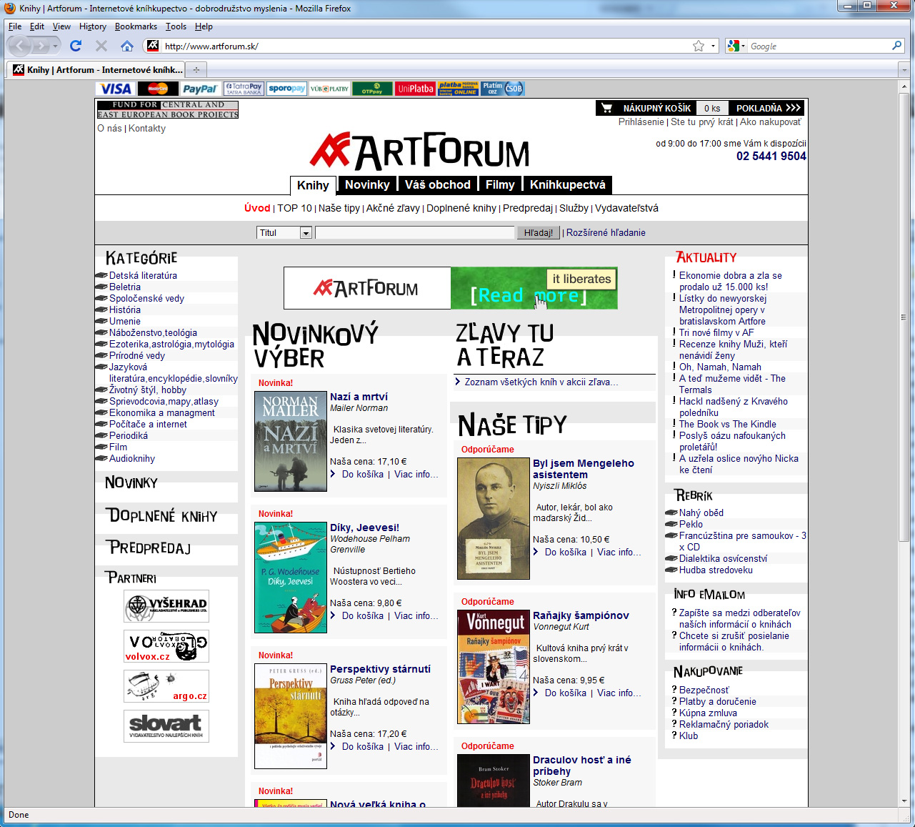This screenshot has width=915, height=827.
Task: Open the Tools menu
Action: click(x=176, y=26)
